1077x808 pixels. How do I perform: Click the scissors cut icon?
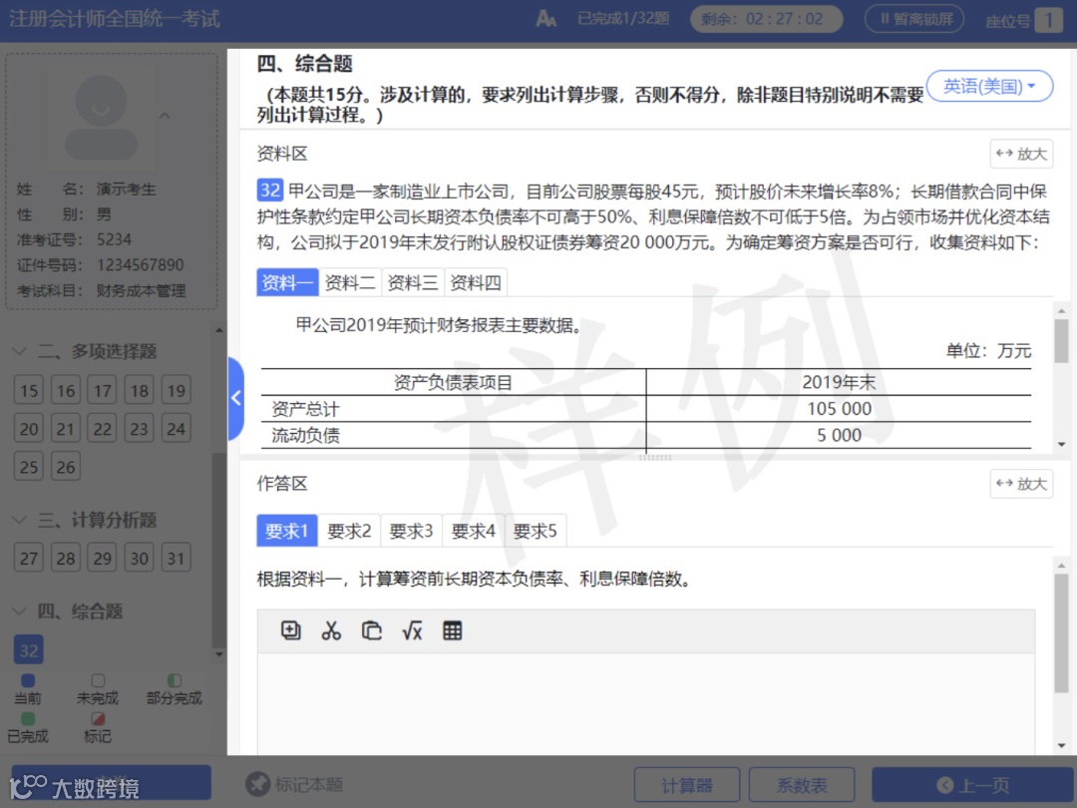[x=331, y=630]
